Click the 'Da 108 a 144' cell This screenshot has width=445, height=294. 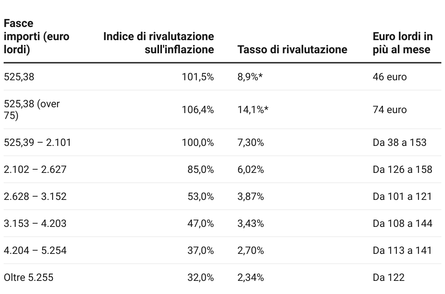coord(402,223)
